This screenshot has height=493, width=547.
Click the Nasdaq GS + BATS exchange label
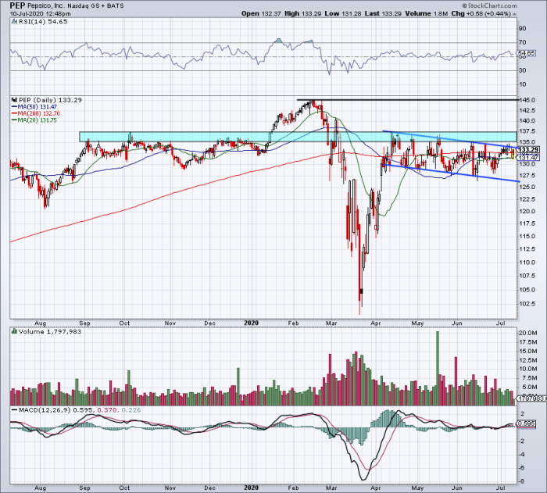96,5
